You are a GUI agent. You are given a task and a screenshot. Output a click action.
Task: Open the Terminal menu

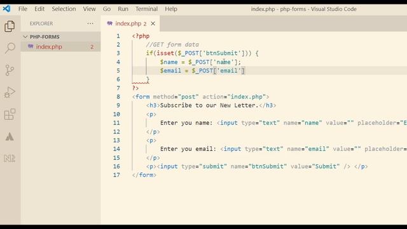pyautogui.click(x=146, y=9)
